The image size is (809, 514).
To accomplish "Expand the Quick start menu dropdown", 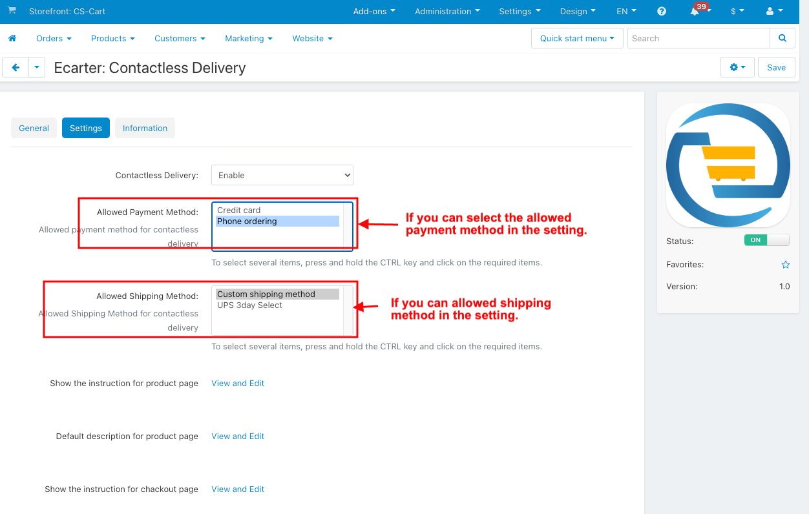I will (577, 38).
